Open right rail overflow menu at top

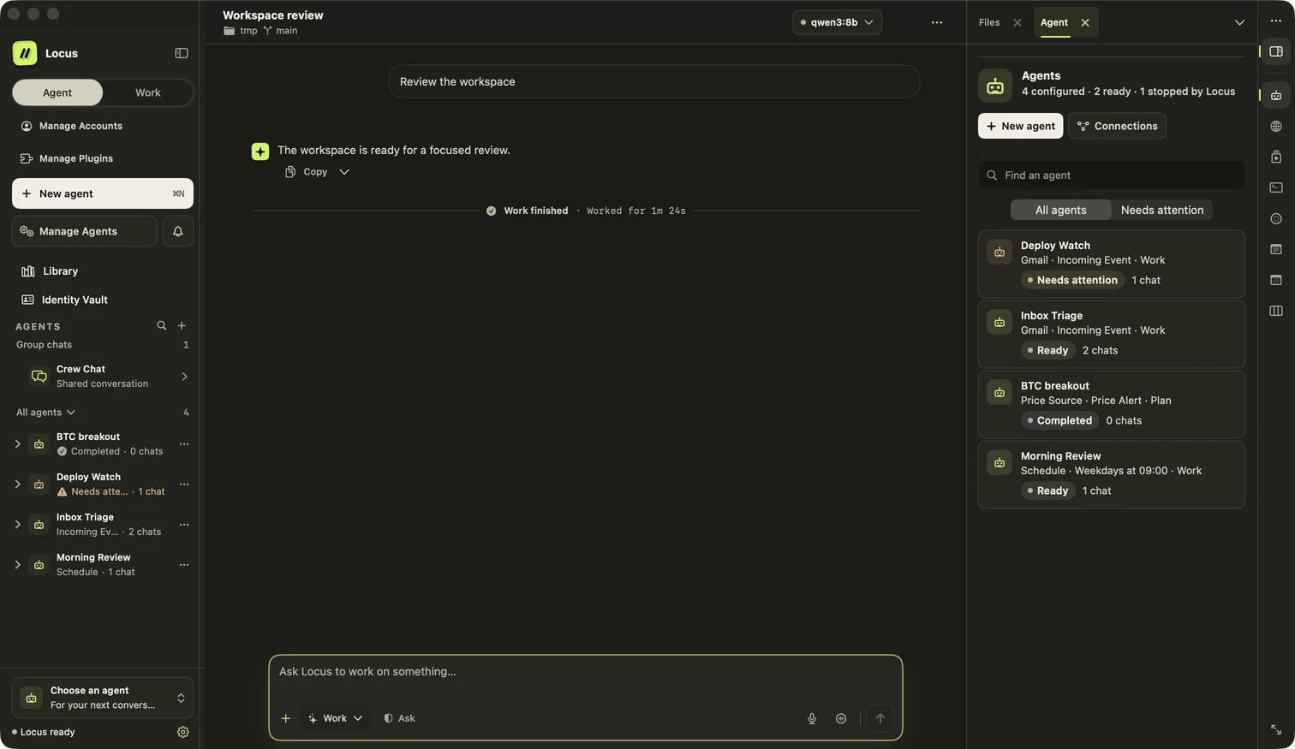click(1276, 21)
